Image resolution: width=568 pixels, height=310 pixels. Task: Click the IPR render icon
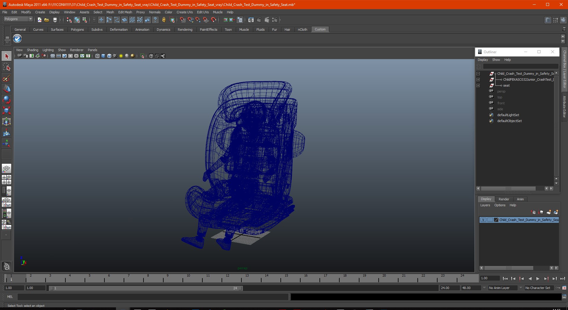pyautogui.click(x=267, y=20)
